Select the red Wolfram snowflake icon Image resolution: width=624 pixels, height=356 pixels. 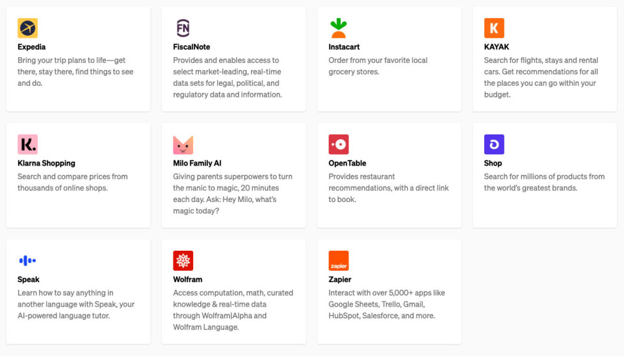tap(183, 261)
